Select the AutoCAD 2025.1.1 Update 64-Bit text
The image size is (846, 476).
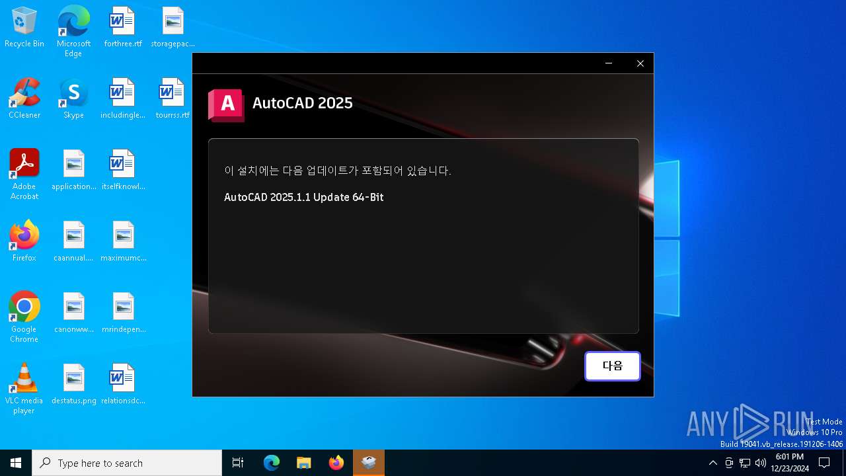(304, 197)
